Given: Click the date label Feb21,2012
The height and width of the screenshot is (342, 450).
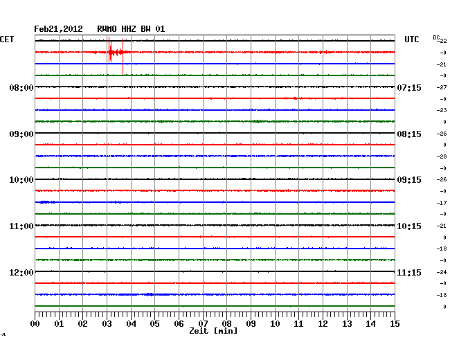Looking at the screenshot, I should [x=58, y=29].
